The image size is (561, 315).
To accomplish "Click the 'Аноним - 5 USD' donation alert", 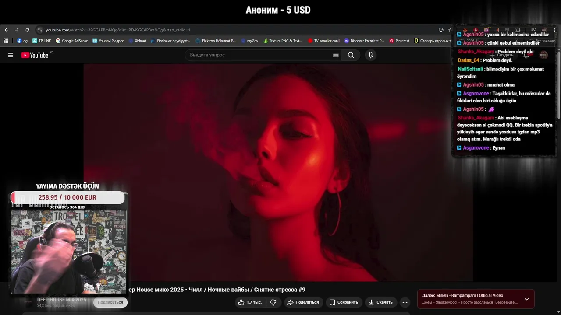I will [278, 10].
